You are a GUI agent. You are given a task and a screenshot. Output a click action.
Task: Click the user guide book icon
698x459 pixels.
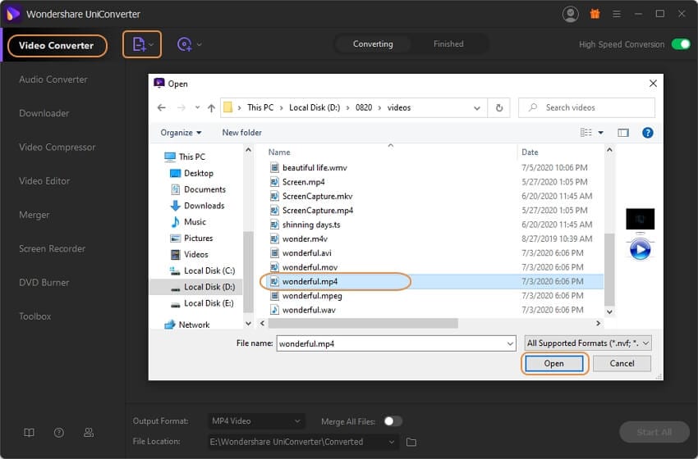[x=29, y=432]
